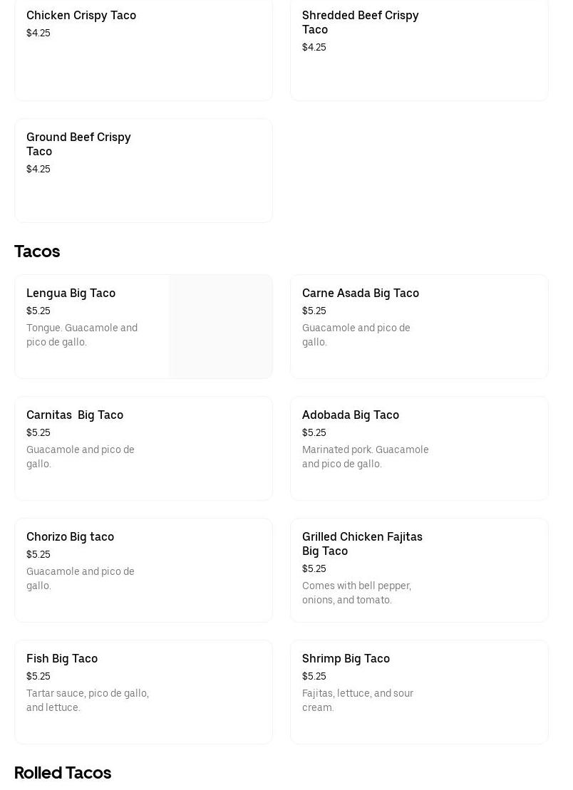Select the Shrimp Big Taco title

(346, 659)
